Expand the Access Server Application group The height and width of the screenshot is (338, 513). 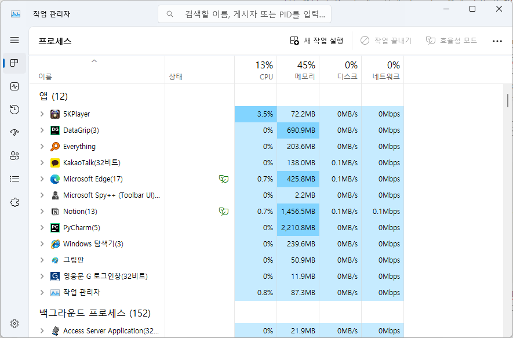(42, 331)
